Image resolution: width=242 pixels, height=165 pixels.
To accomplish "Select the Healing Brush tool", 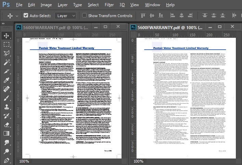I will pos(6,89).
